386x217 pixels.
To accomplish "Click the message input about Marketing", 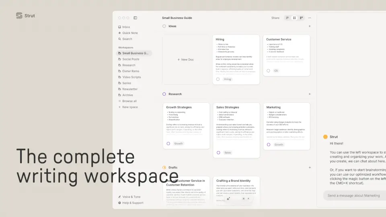I will click(353, 196).
